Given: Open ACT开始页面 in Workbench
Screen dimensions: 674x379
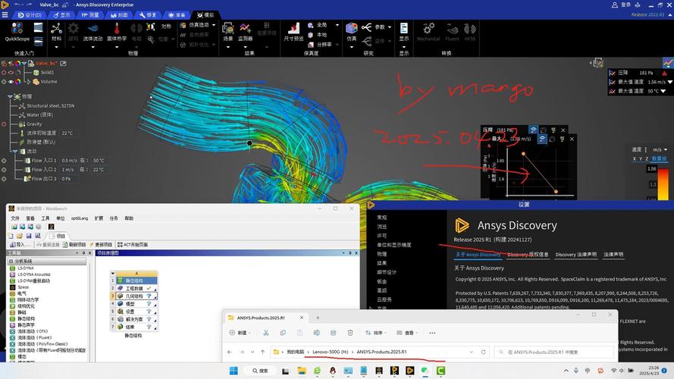Looking at the screenshot, I should point(133,245).
